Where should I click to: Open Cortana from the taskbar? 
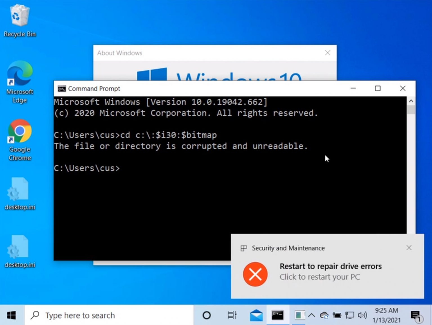coord(206,315)
